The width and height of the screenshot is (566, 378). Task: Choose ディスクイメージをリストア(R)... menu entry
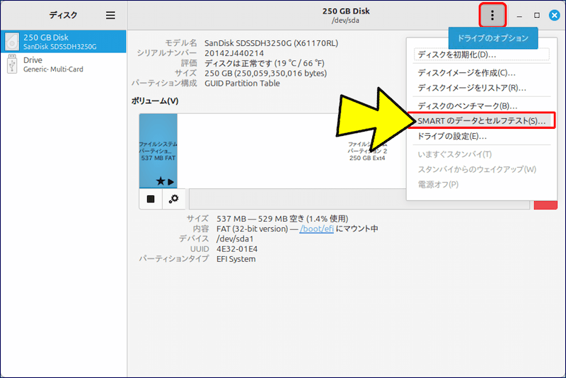pos(482,88)
